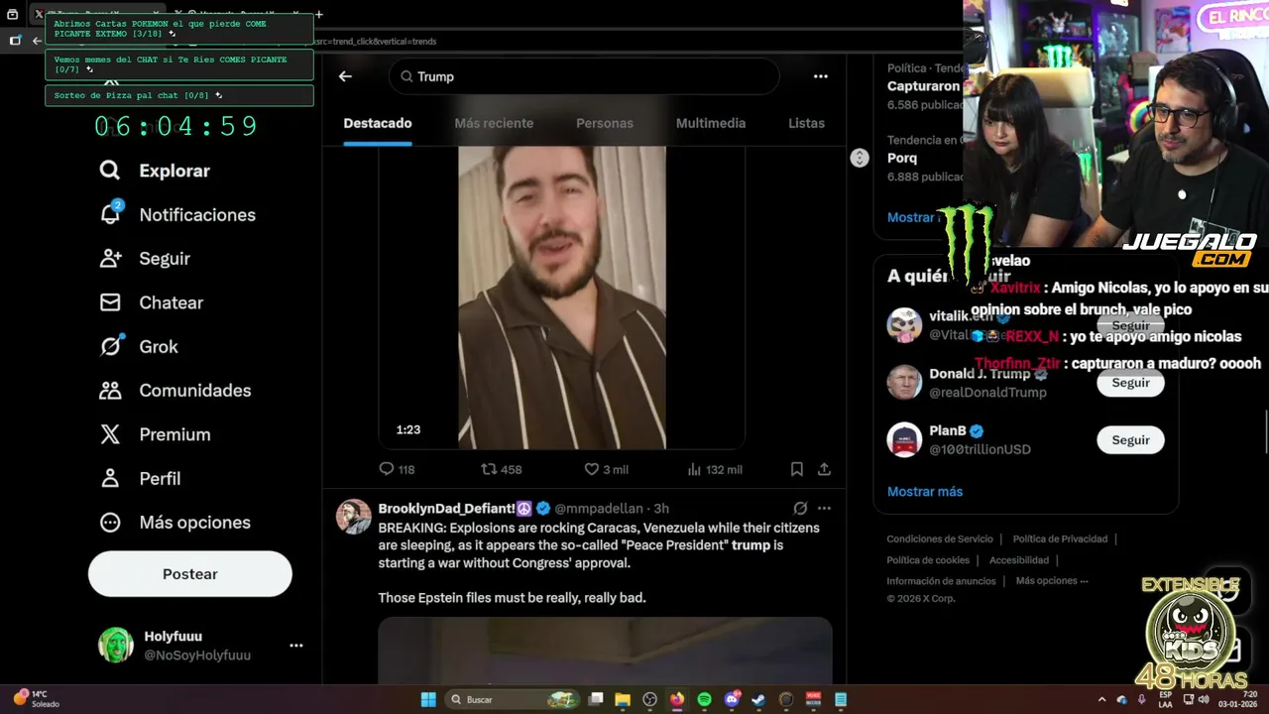Open Premium X logo item
This screenshot has height=714, width=1269.
pos(110,434)
